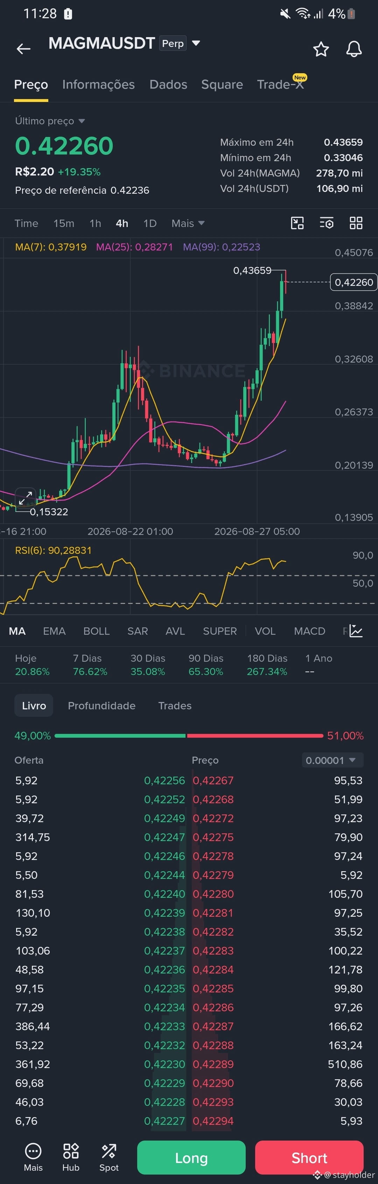Toggle MA indicator

pyautogui.click(x=17, y=631)
